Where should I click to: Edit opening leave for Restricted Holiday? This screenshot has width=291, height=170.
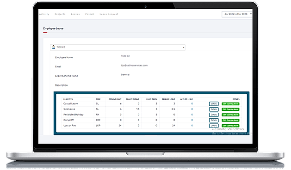tap(230, 115)
